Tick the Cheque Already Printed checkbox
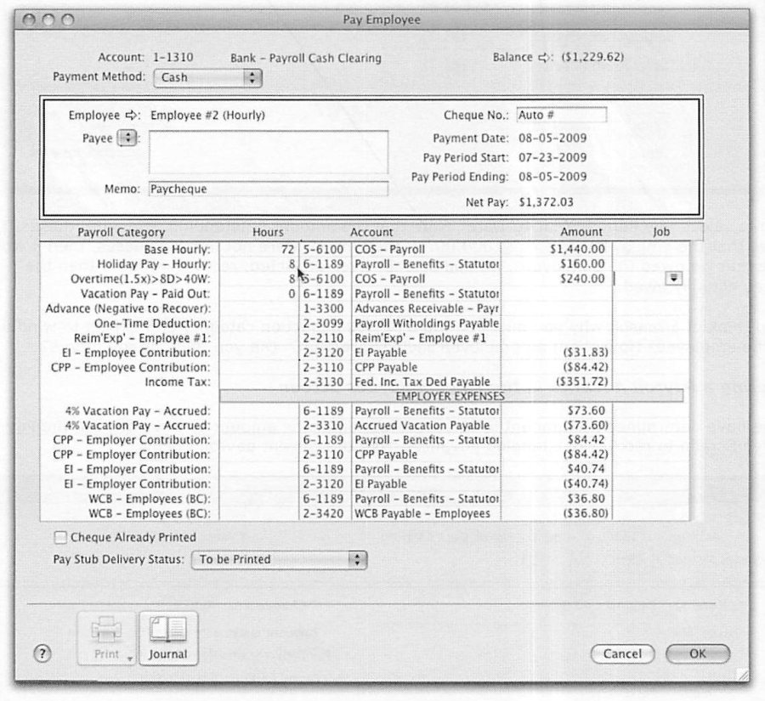Viewport: 765px width, 701px height. click(60, 538)
